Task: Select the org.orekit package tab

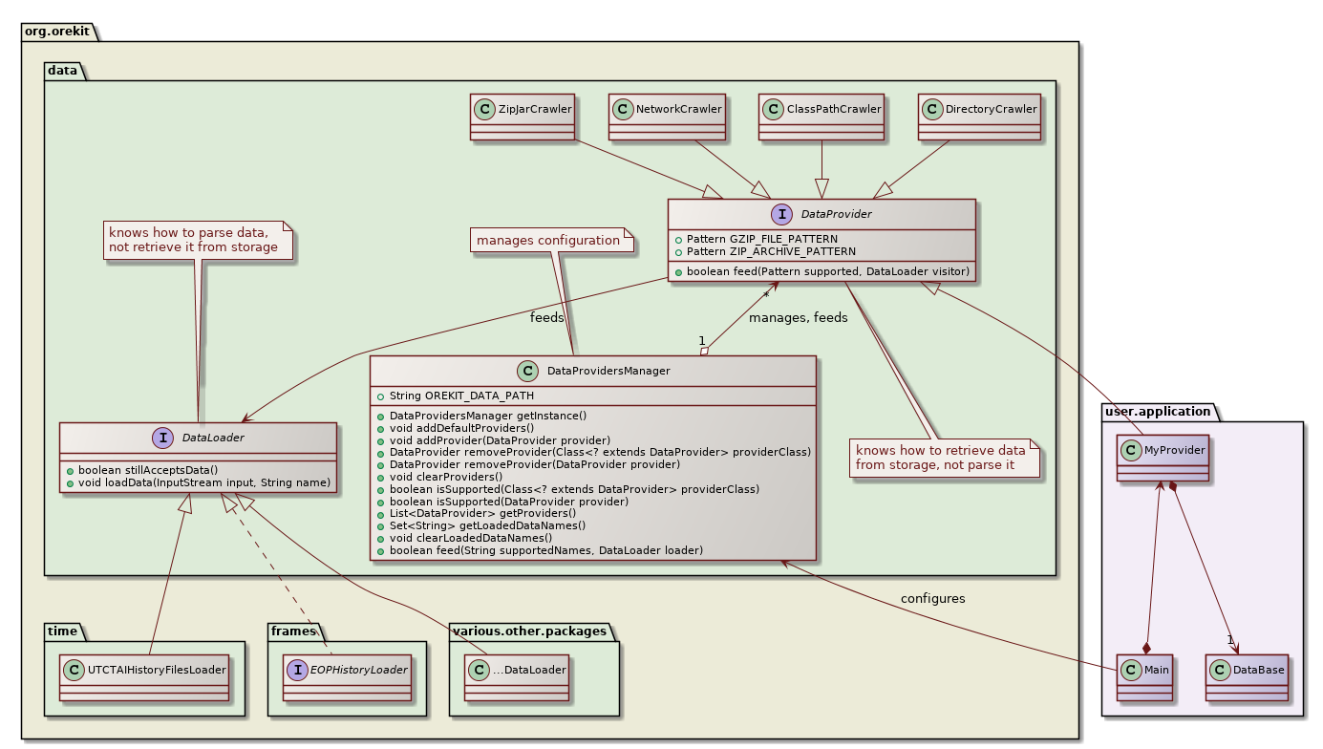Action: coord(55,31)
